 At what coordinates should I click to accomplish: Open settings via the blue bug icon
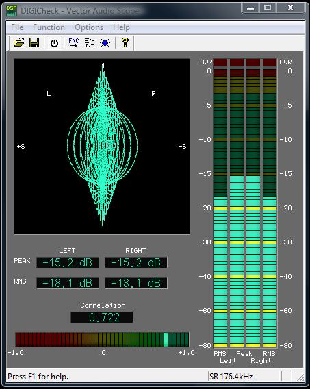(x=105, y=42)
